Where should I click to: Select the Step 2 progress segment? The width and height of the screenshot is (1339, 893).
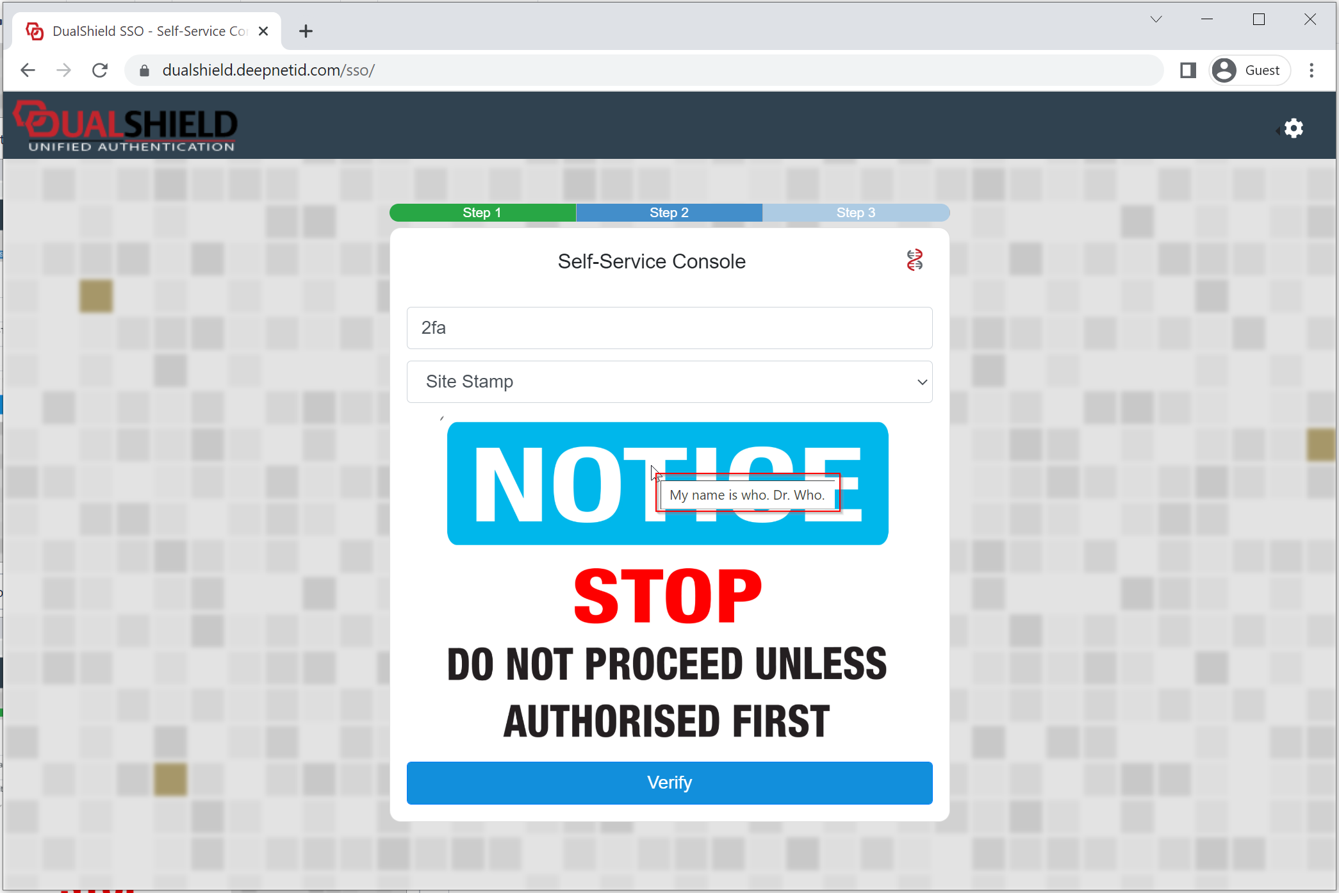(669, 213)
